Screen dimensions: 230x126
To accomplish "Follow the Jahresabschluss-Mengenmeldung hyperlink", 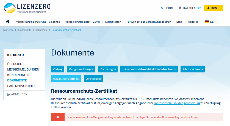I will (177, 103).
